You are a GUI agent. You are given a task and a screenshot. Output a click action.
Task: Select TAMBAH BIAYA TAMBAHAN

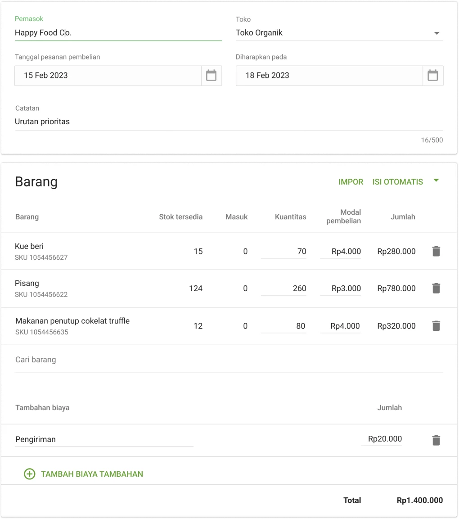92,474
